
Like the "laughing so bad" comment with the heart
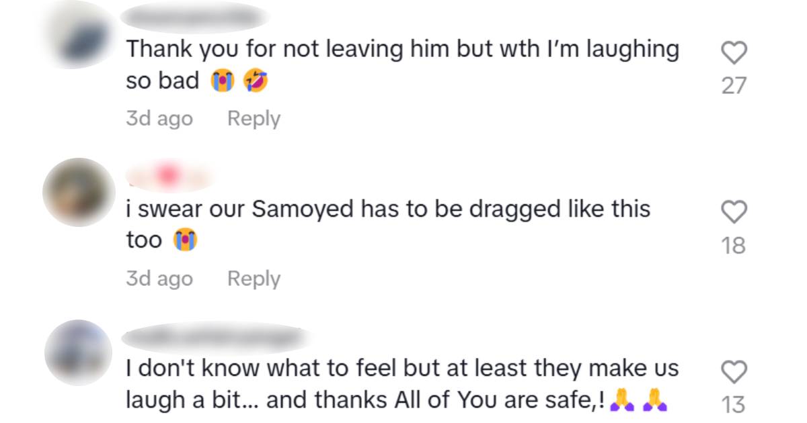[x=734, y=52]
